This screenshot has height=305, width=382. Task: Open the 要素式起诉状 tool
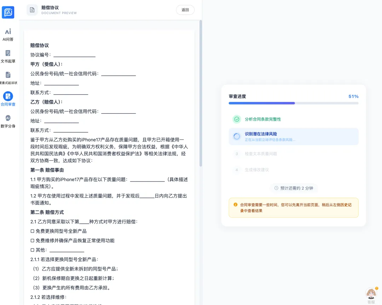pos(8,77)
